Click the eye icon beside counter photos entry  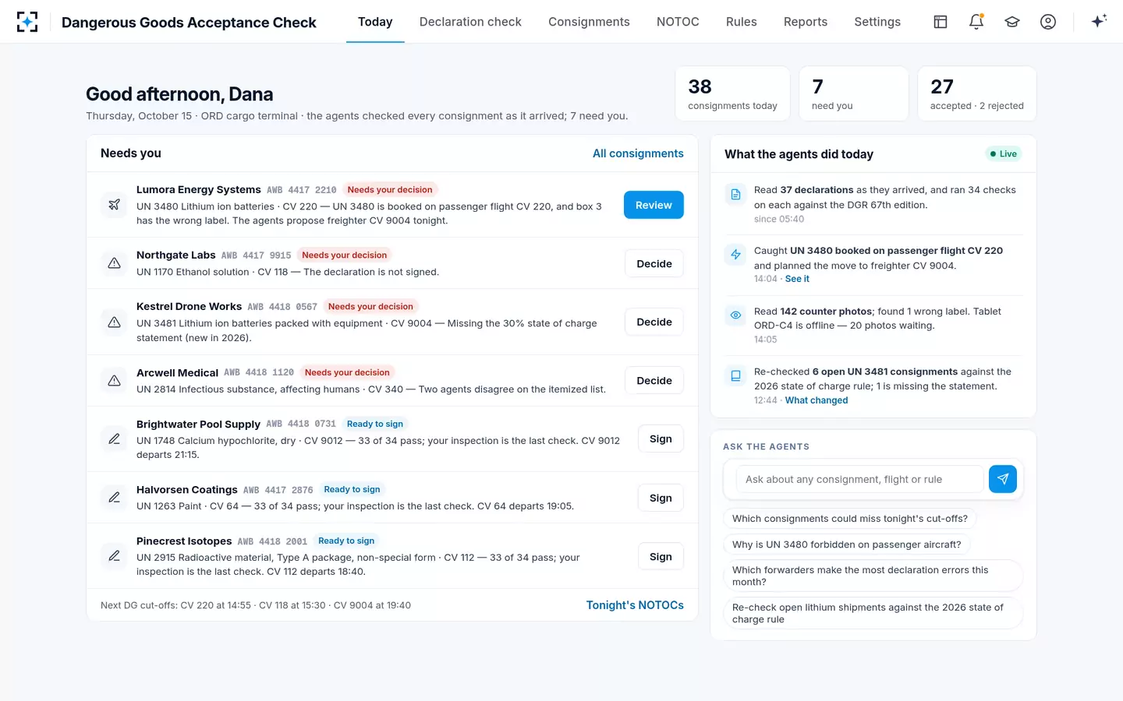pos(735,315)
